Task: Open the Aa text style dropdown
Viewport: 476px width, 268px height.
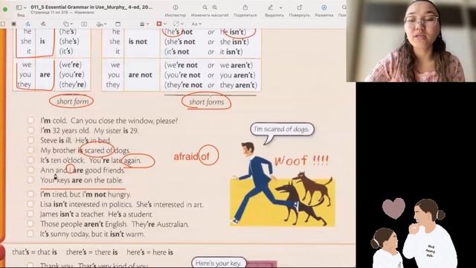Action: (x=196, y=24)
